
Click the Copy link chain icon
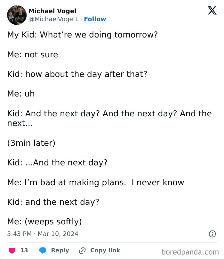(x=82, y=250)
